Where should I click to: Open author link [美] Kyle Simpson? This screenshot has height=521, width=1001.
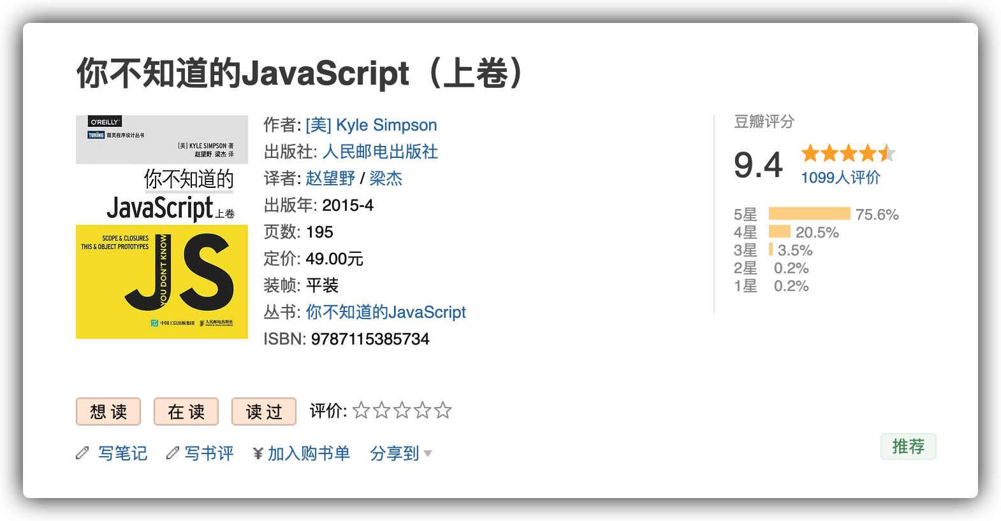(371, 125)
